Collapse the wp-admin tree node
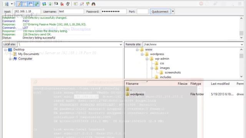The height and width of the screenshot is (138, 246). [147, 59]
